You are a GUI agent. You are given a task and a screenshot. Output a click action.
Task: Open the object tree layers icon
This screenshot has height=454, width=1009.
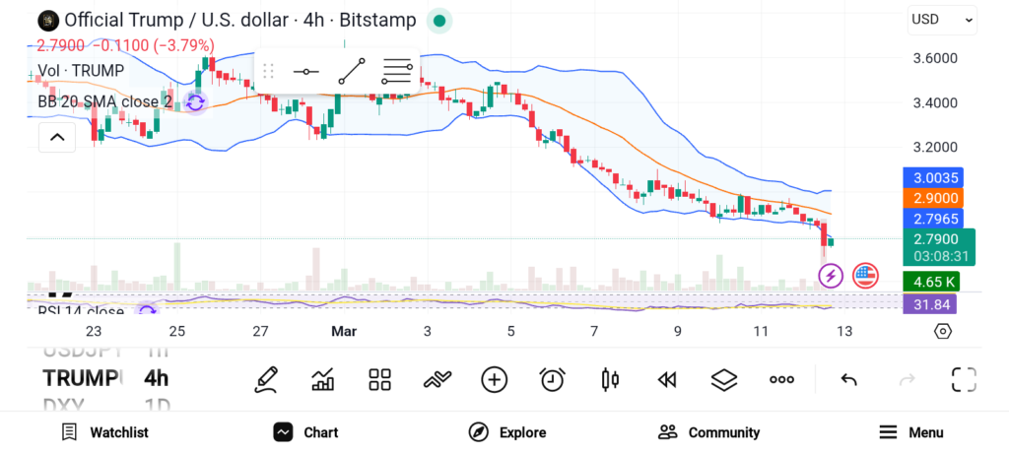pos(724,379)
